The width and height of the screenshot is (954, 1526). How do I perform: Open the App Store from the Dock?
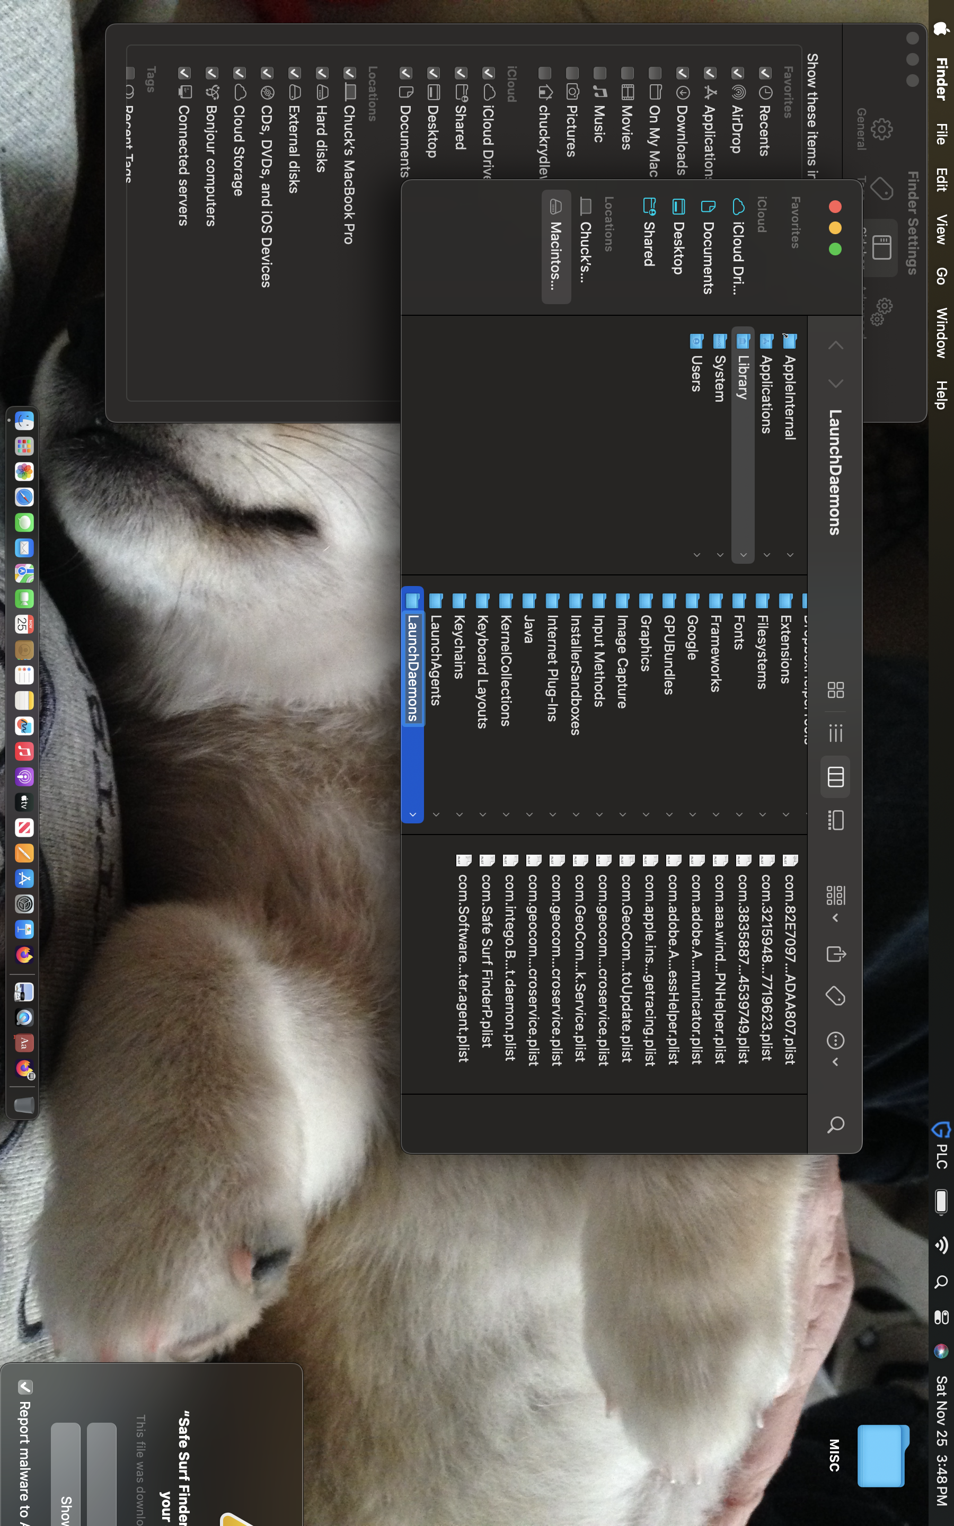(x=24, y=879)
